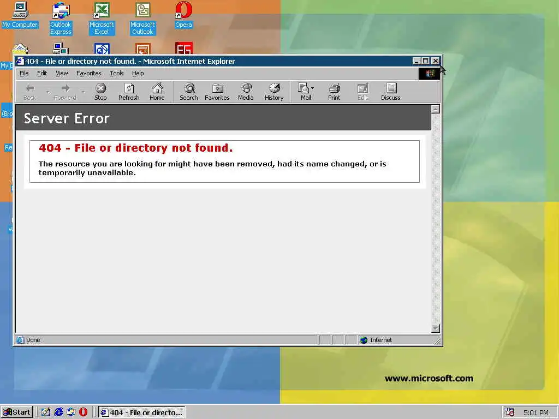Print the current page

[x=334, y=92]
